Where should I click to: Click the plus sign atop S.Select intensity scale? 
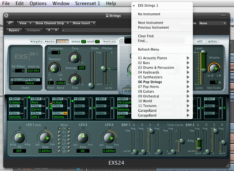coord(26,98)
